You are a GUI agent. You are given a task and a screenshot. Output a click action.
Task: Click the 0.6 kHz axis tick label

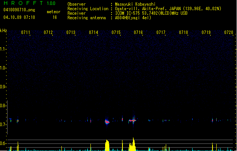point(3,143)
